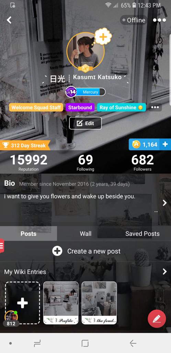Image resolution: width=171 pixels, height=353 pixels.
Task: Expand My Wiki Entries chevron
Action: point(165,272)
